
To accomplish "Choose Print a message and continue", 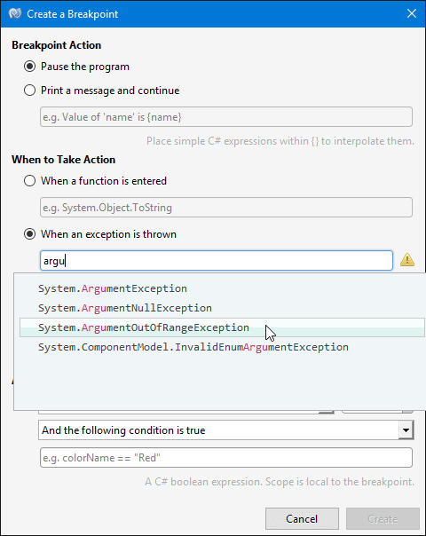I will point(30,91).
